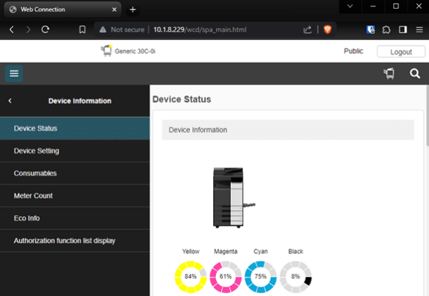The image size is (429, 296).
Task: Click the printer device icon in dark toolbar
Action: pyautogui.click(x=389, y=74)
